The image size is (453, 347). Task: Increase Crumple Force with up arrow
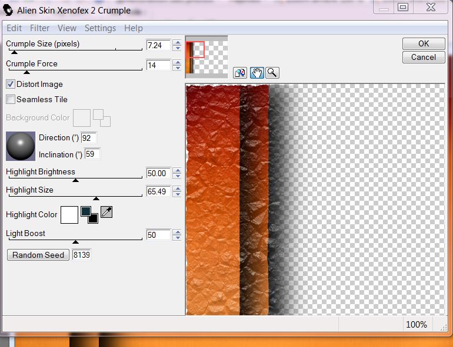pyautogui.click(x=177, y=63)
